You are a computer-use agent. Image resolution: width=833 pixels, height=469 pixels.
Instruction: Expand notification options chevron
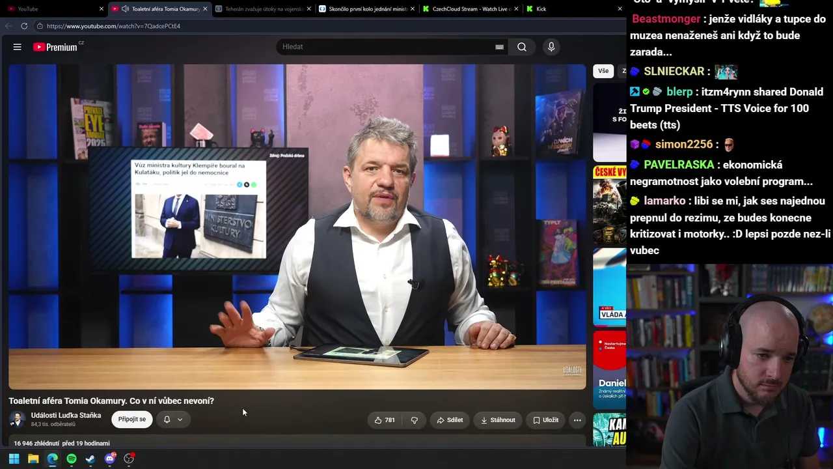tap(180, 419)
